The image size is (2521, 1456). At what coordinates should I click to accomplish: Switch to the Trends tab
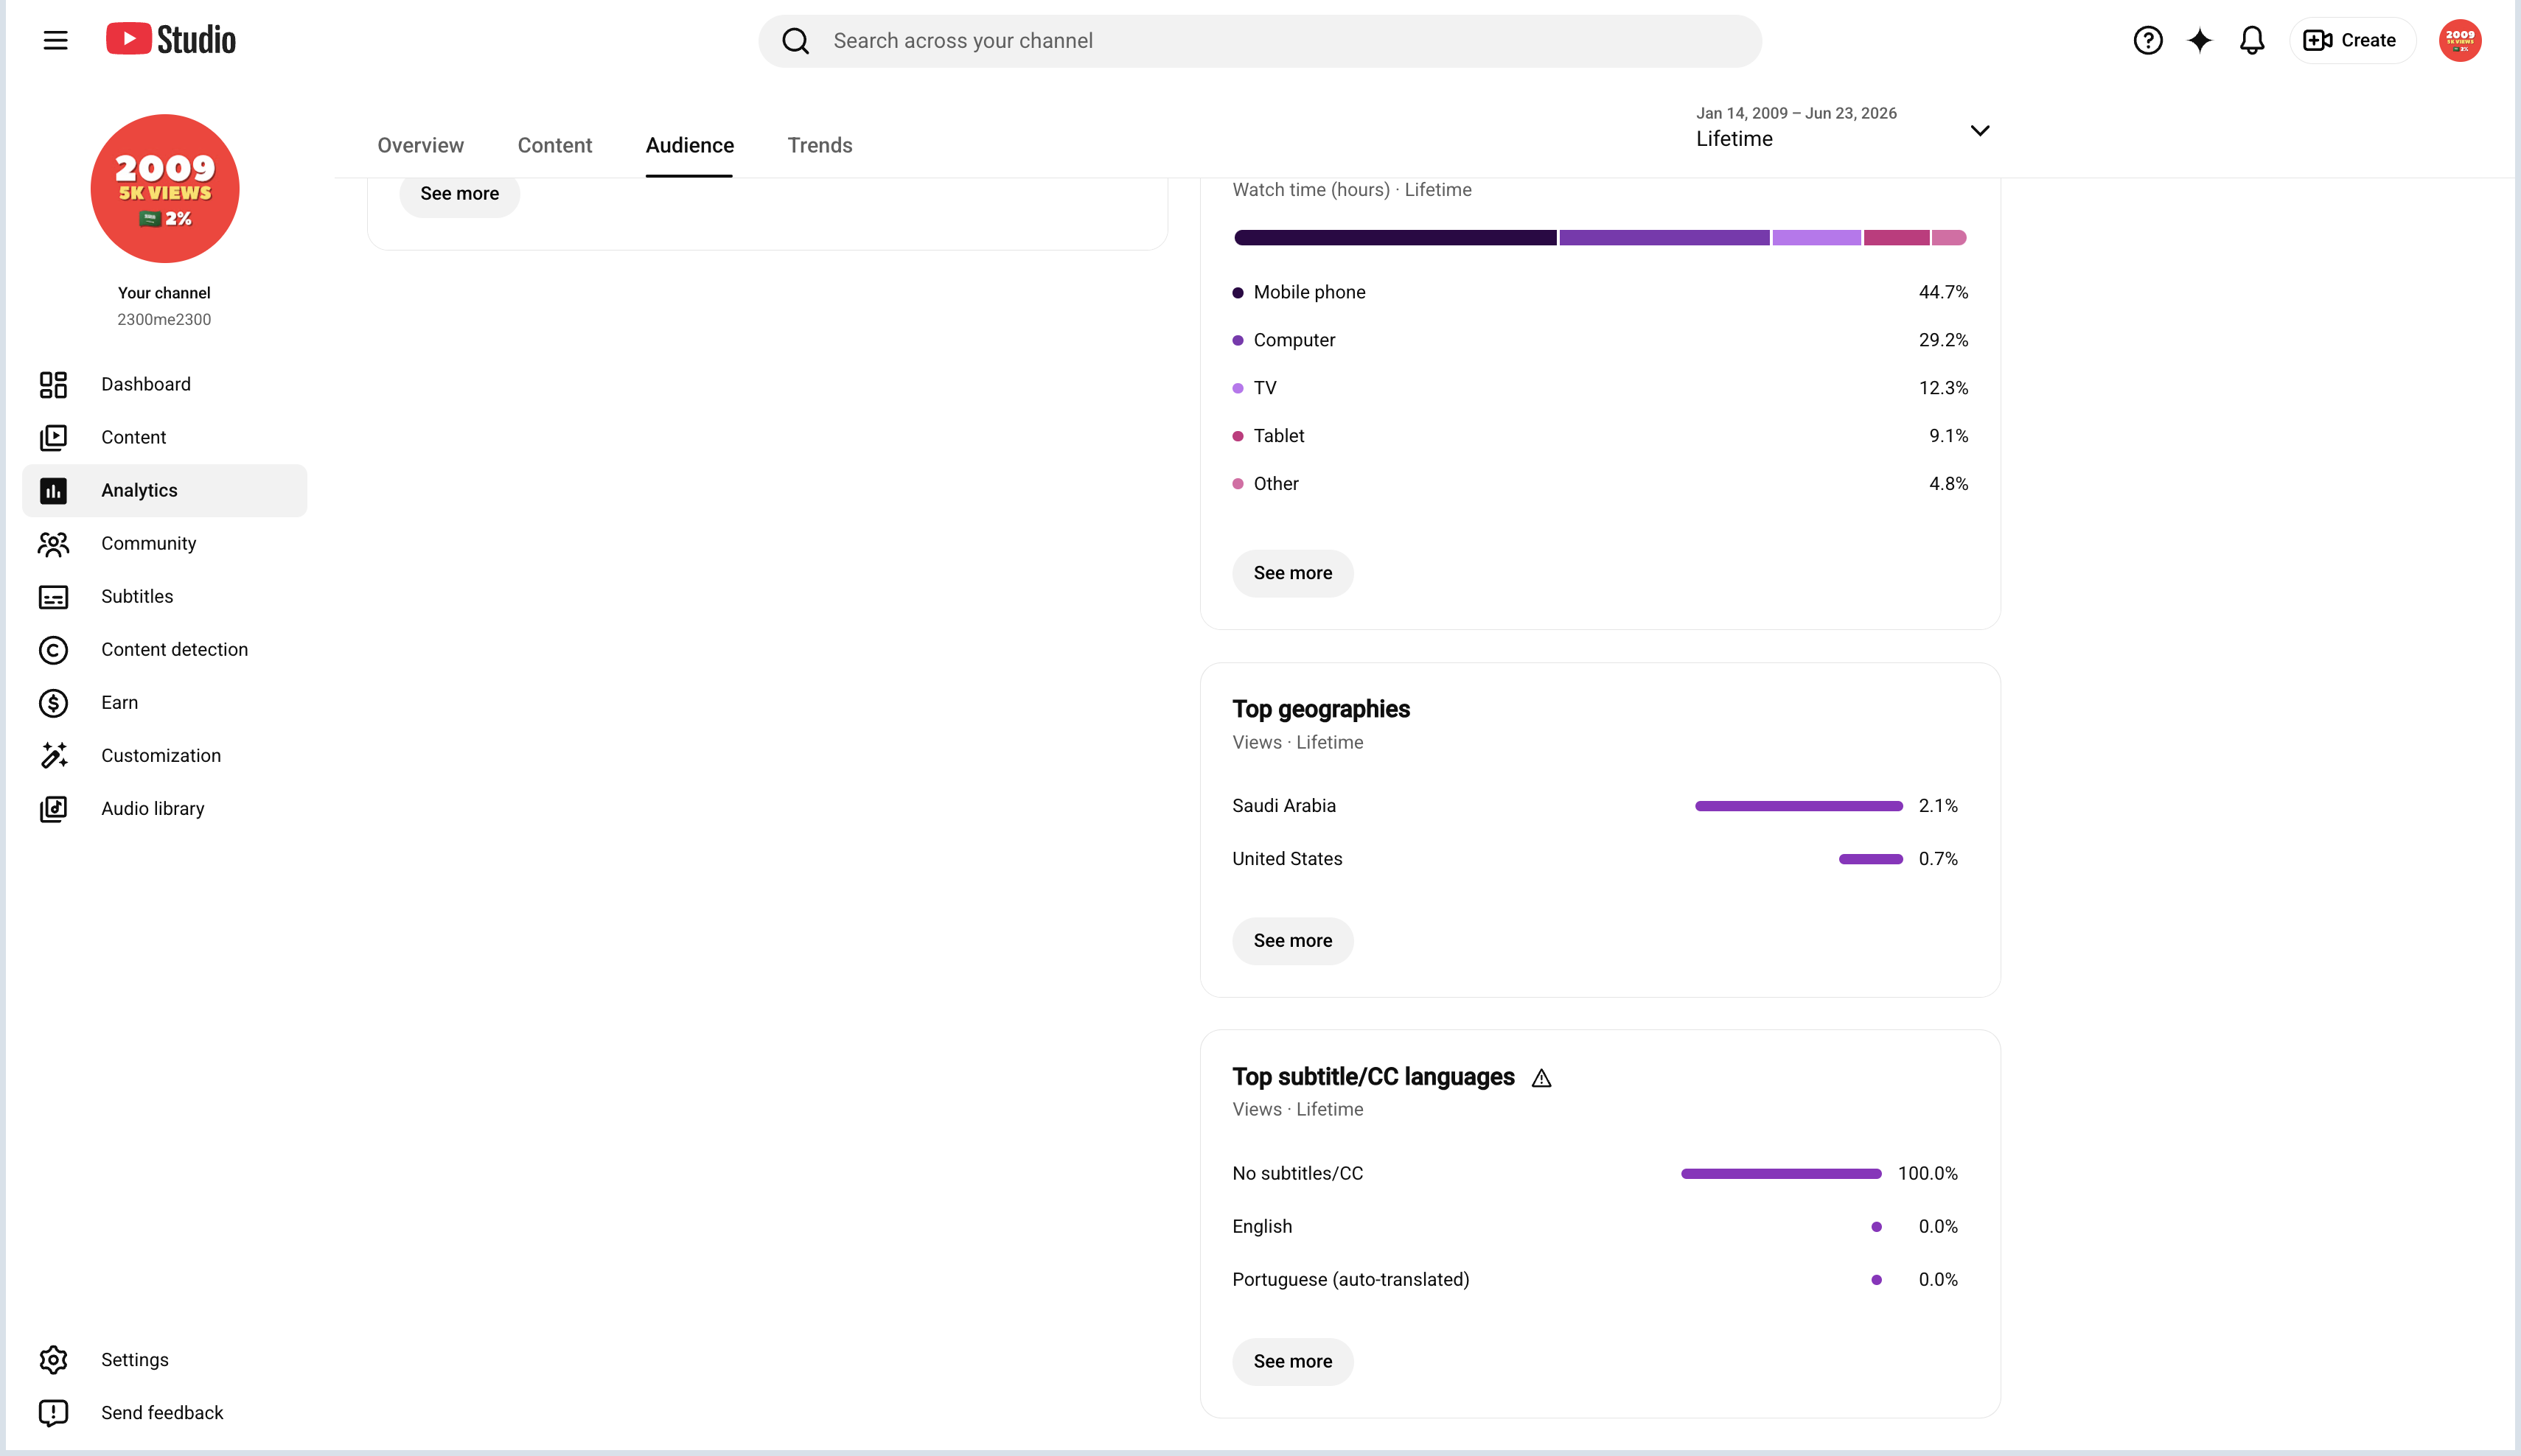(820, 145)
